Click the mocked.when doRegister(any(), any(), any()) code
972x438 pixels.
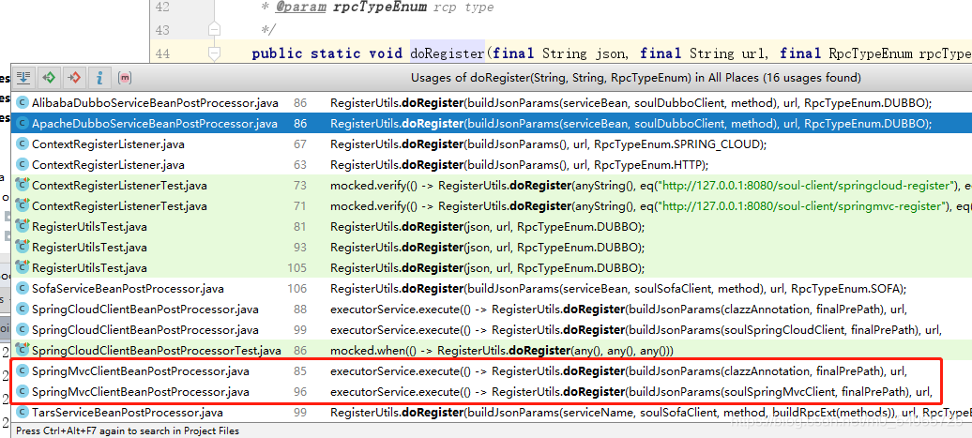pyautogui.click(x=501, y=351)
